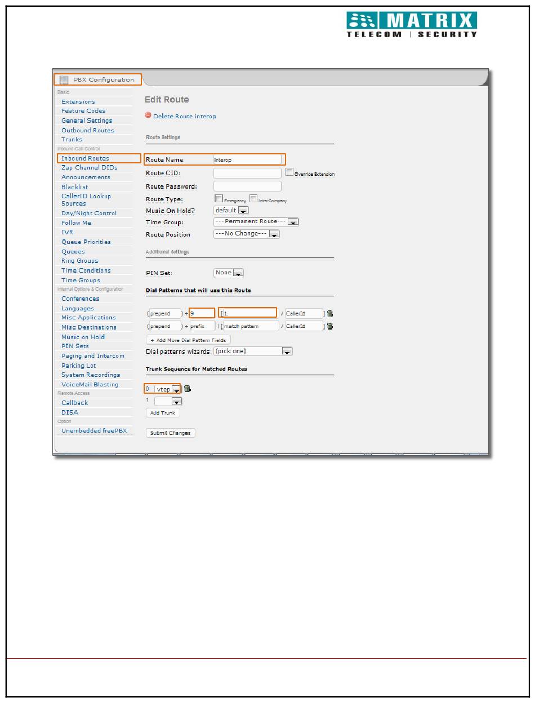Open trunk 0 dropdown showing vtep

[168, 389]
